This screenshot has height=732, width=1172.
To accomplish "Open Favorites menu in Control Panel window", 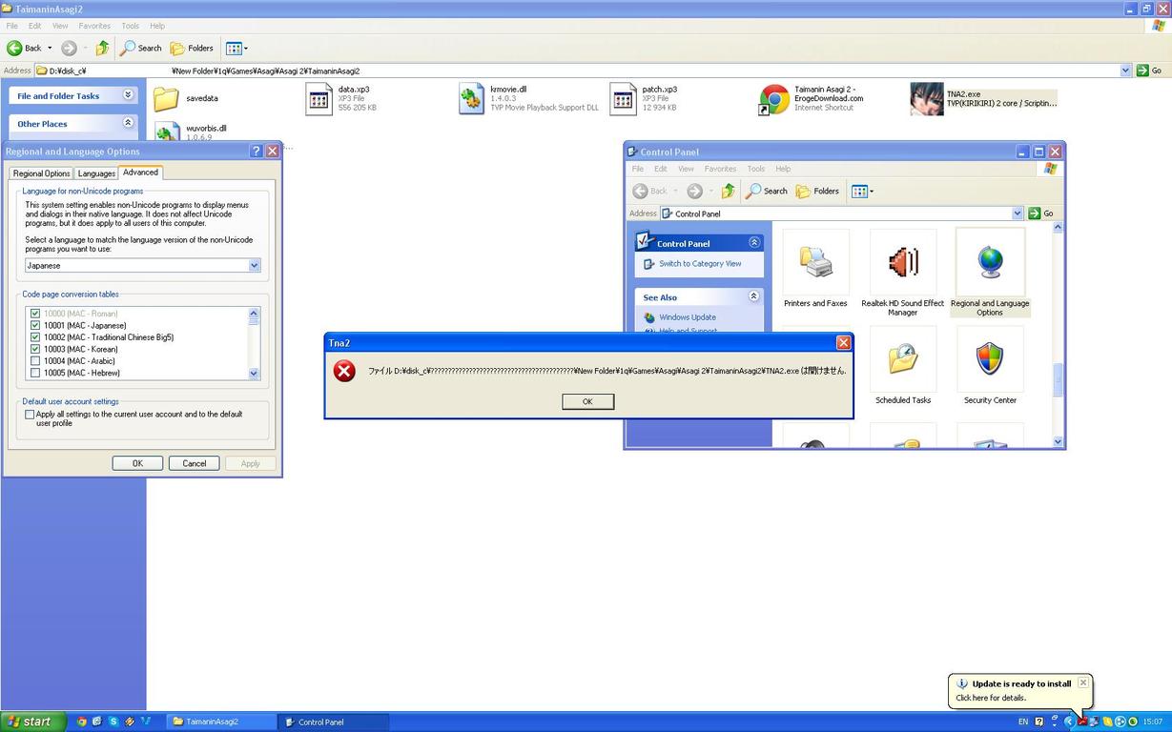I will 720,169.
